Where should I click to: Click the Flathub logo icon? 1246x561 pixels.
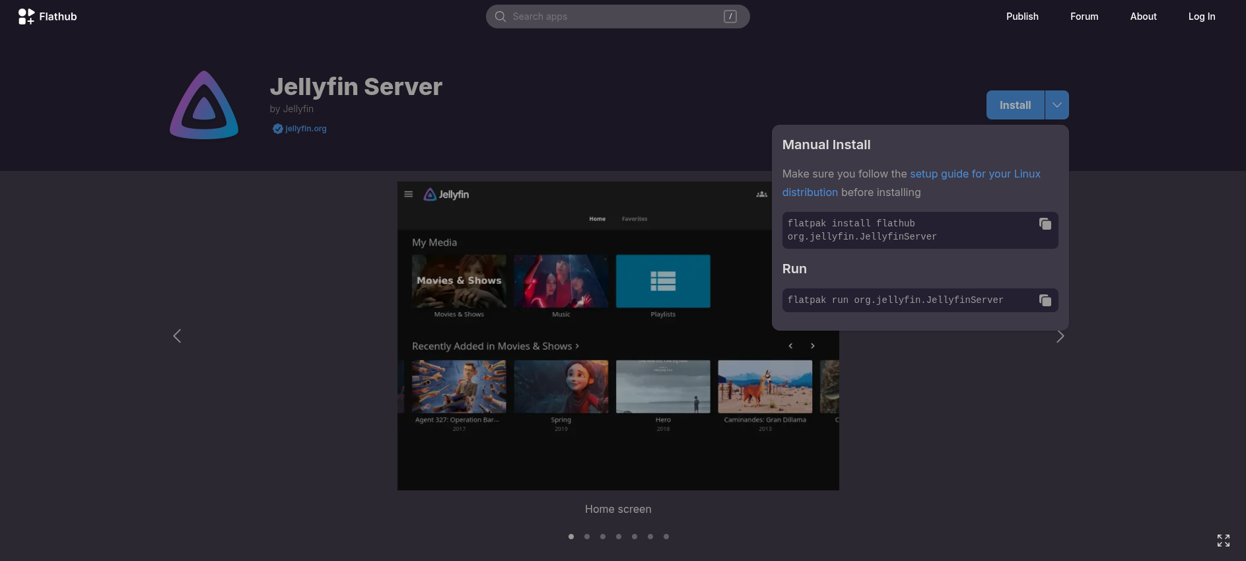pyautogui.click(x=26, y=16)
